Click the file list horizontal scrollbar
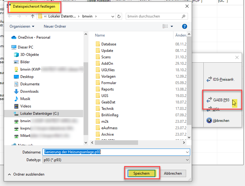Viewport: 245px width, 186px height. (116, 142)
